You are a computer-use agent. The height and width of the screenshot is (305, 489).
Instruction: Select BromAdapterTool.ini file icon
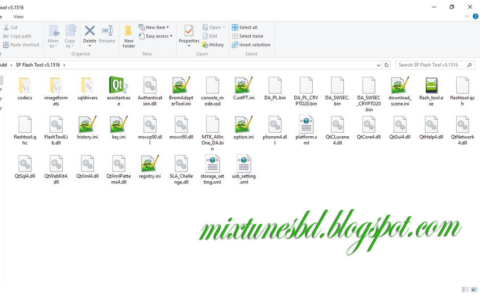[x=181, y=85]
